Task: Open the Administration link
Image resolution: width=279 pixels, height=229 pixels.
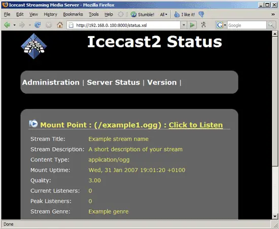Action: [x=51, y=83]
